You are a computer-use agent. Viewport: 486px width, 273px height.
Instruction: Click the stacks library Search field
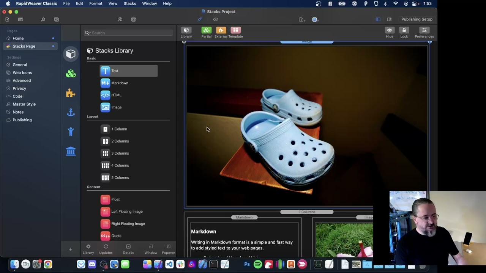[128, 33]
